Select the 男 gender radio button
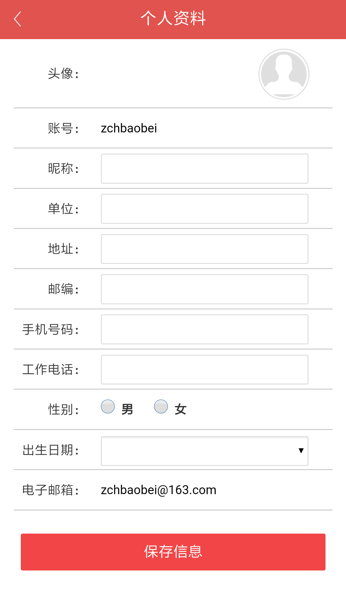 pyautogui.click(x=108, y=406)
